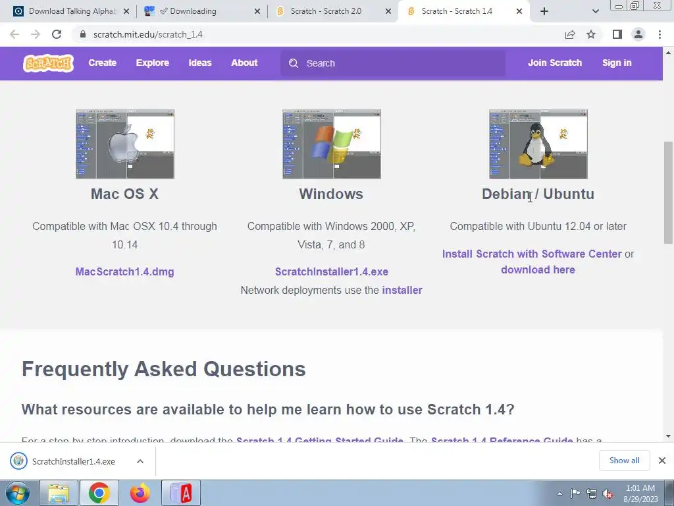Open the Create menu item
The height and width of the screenshot is (506, 674).
102,63
